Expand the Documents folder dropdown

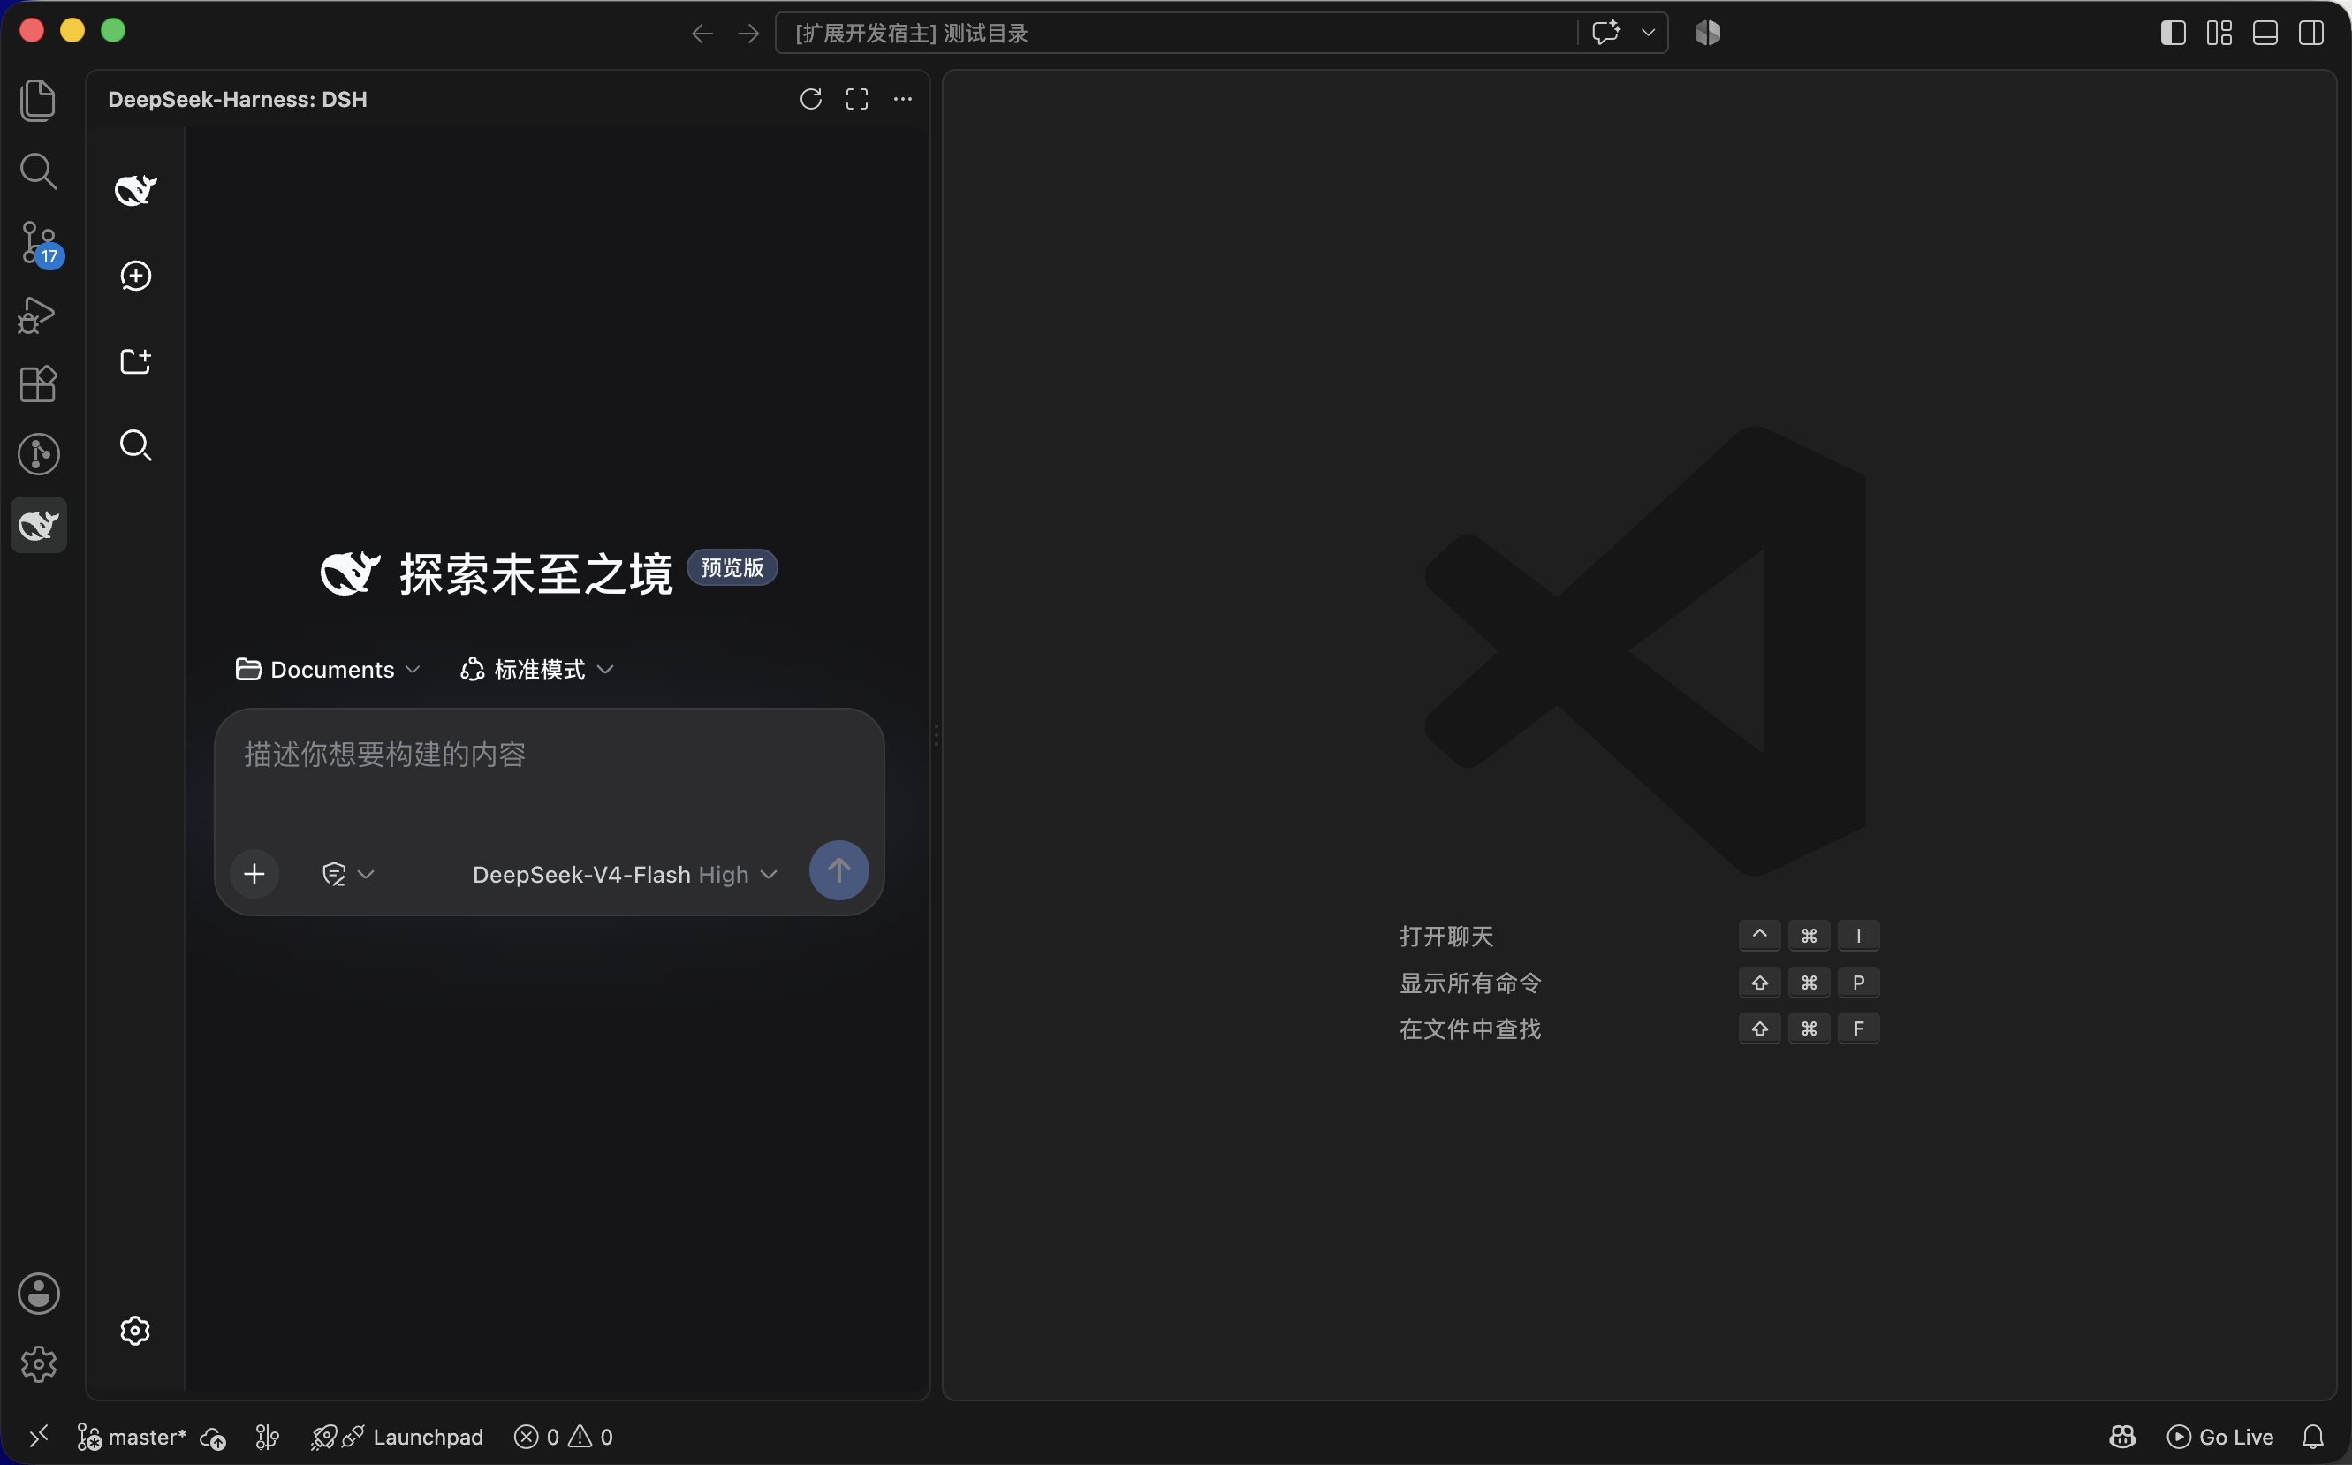(329, 670)
